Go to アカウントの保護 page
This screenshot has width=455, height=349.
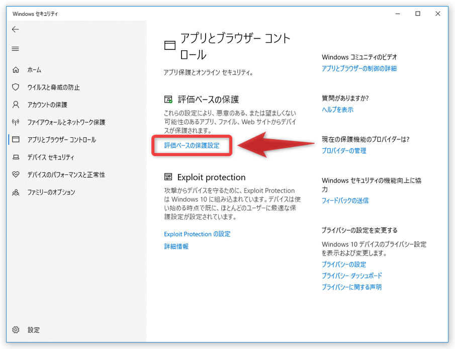pos(47,105)
